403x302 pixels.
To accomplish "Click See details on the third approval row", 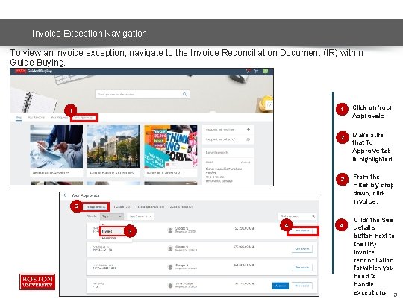I will 302,268.
